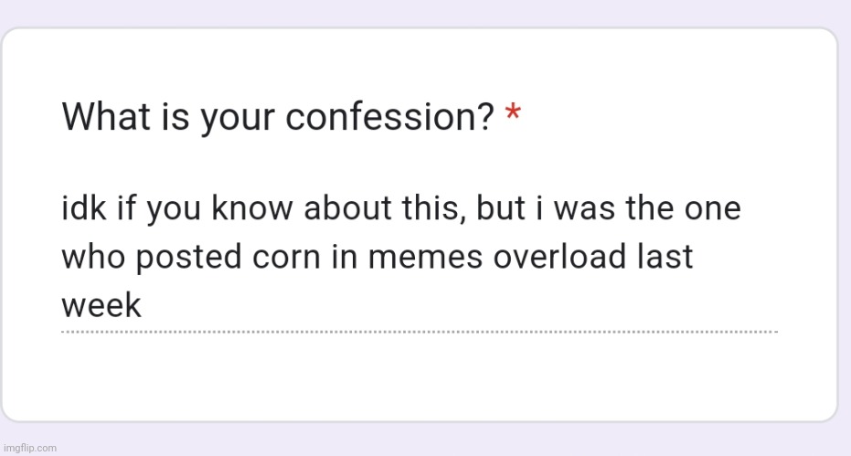
Task: Click the lavender background above the card
Action: point(426,12)
